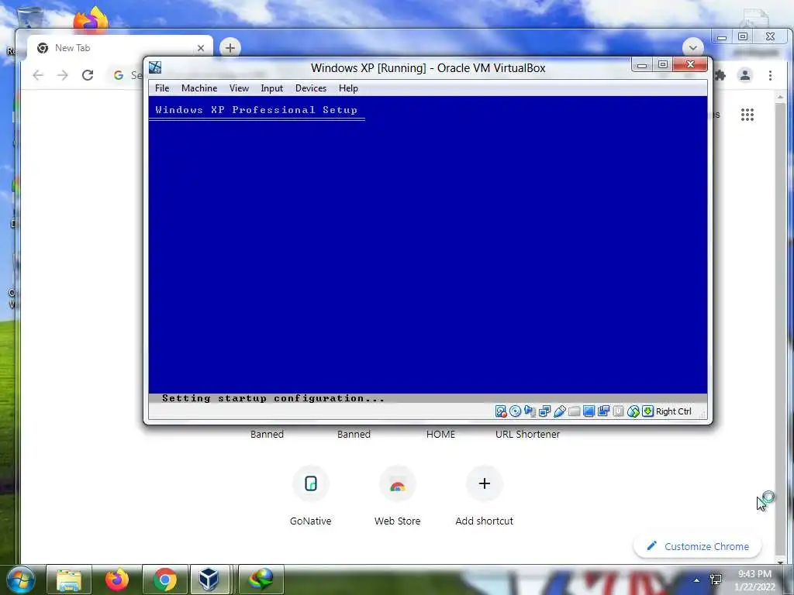
Task: Open shared folders indicator in VirtualBox status bar
Action: [x=574, y=411]
